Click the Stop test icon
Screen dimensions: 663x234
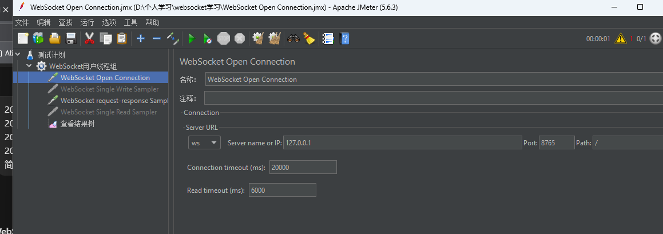tap(224, 38)
